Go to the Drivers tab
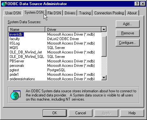 (x=70, y=13)
